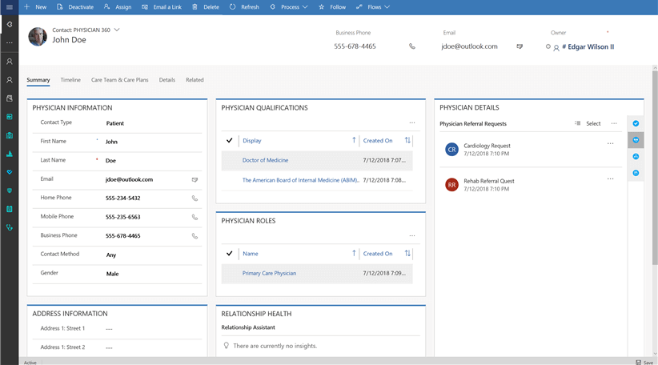Click the phone icon beside Business Phone header

(412, 46)
